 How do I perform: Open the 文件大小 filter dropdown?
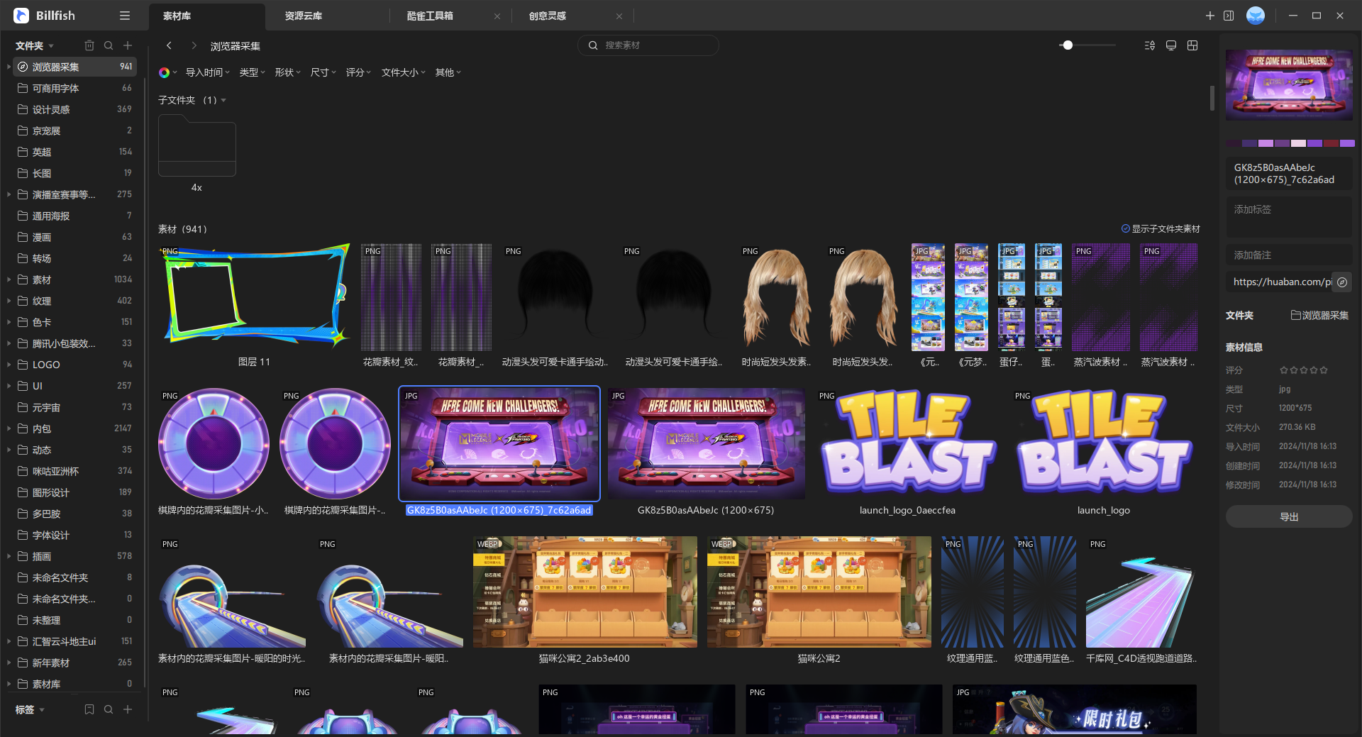tap(403, 72)
